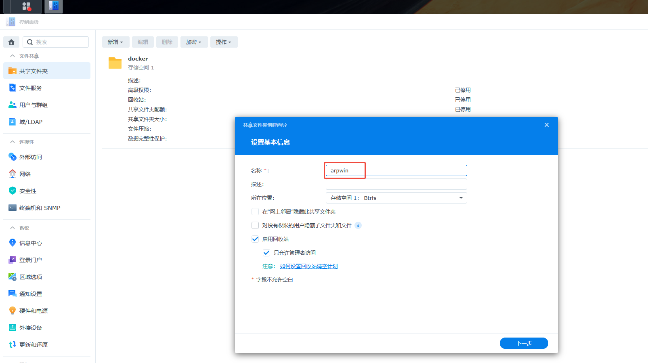
Task: Check hide subfolders from users without permissions
Action: pyautogui.click(x=255, y=225)
